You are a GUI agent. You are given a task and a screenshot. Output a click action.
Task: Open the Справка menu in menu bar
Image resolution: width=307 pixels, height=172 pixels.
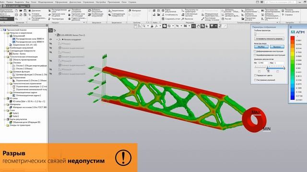[132, 2]
